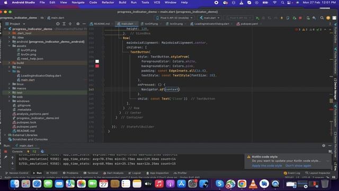Open the Terminal tool window

(x=91, y=173)
